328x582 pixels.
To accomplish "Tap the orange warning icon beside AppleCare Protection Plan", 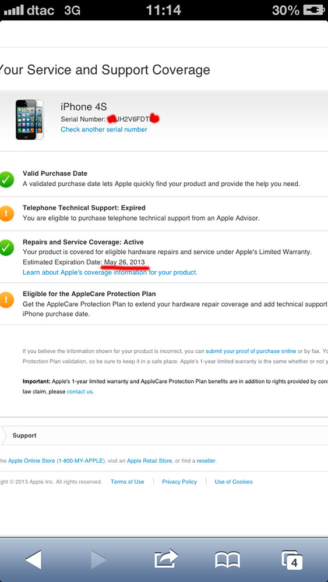I will pyautogui.click(x=6, y=300).
